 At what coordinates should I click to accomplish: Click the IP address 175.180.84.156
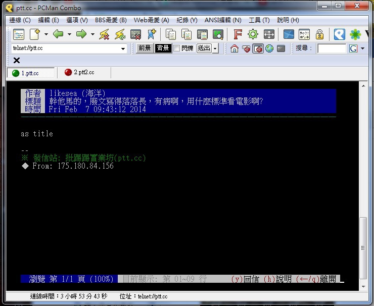click(85, 166)
